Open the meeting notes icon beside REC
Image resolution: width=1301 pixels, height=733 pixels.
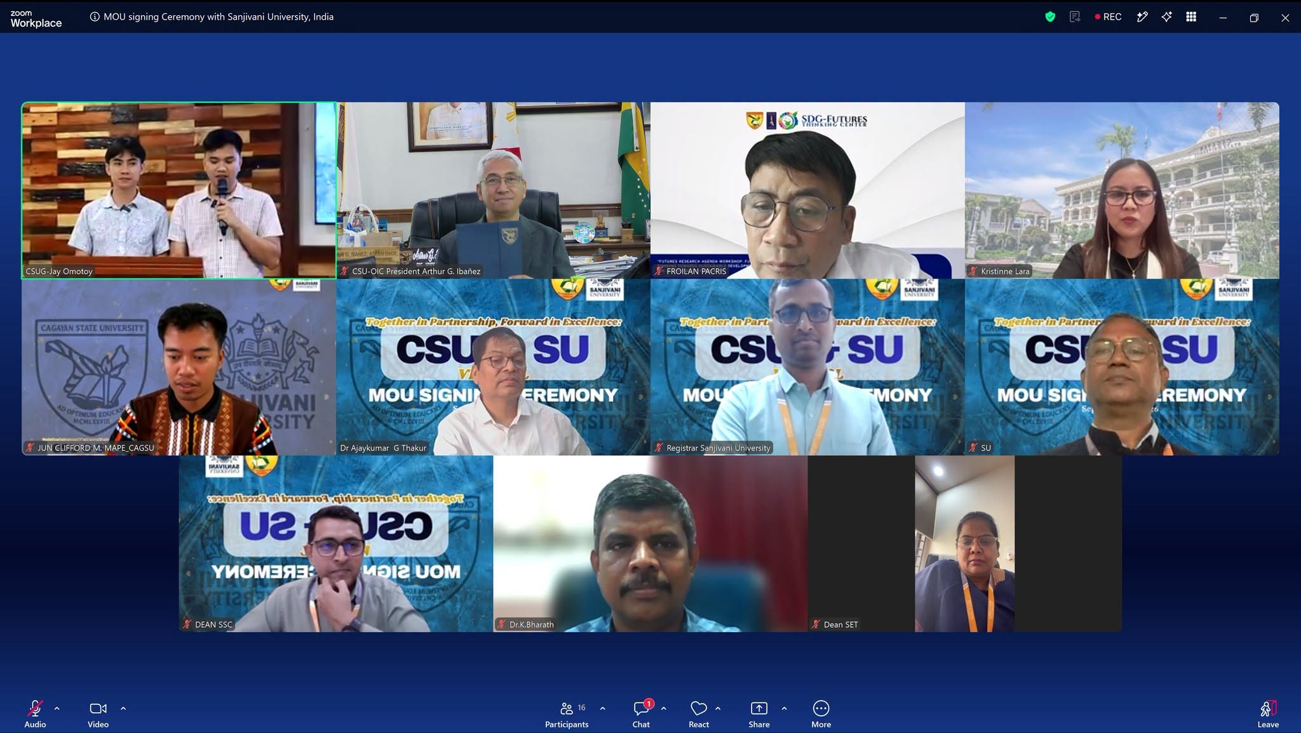pyautogui.click(x=1075, y=17)
